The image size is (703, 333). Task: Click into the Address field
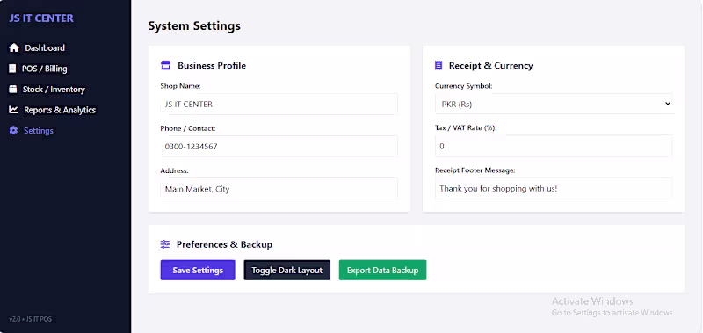click(279, 189)
